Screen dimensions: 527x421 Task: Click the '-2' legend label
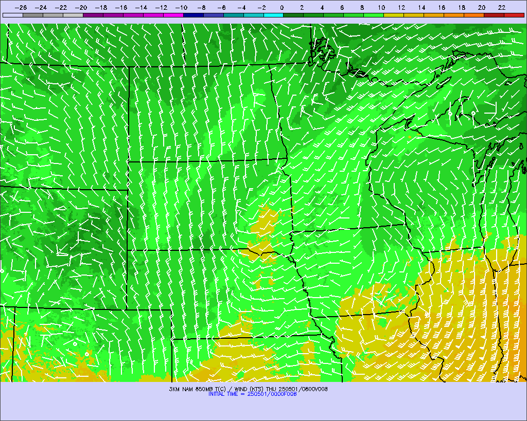pyautogui.click(x=261, y=7)
